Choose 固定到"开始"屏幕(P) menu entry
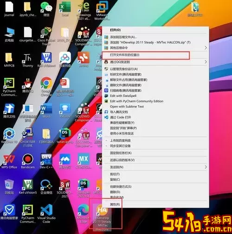232x234 pixels. (x=123, y=128)
